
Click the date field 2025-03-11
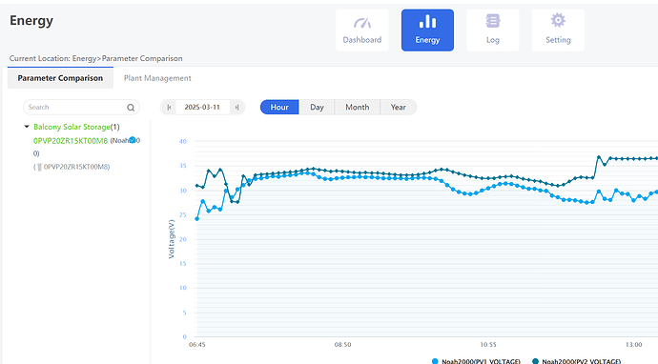202,108
